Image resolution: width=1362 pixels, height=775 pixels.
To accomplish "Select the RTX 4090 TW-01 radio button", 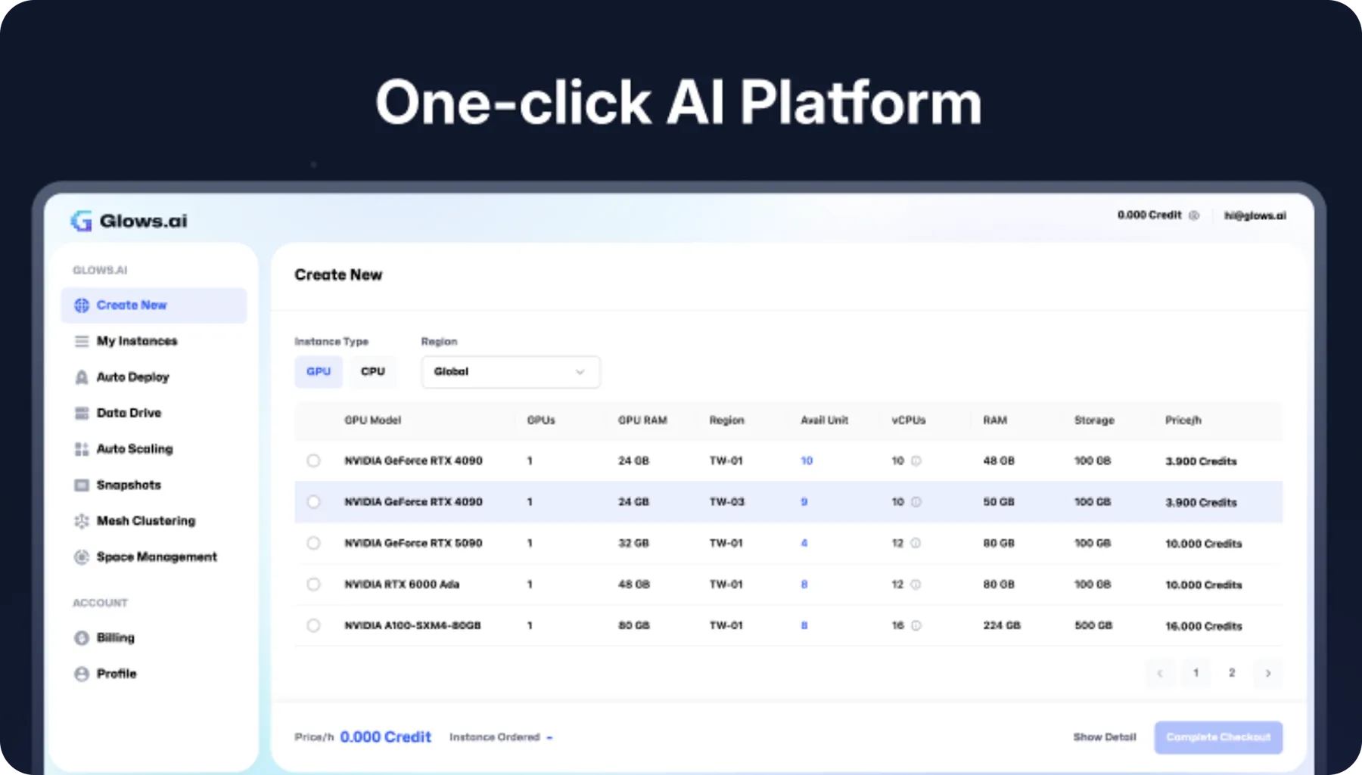I will (x=313, y=460).
